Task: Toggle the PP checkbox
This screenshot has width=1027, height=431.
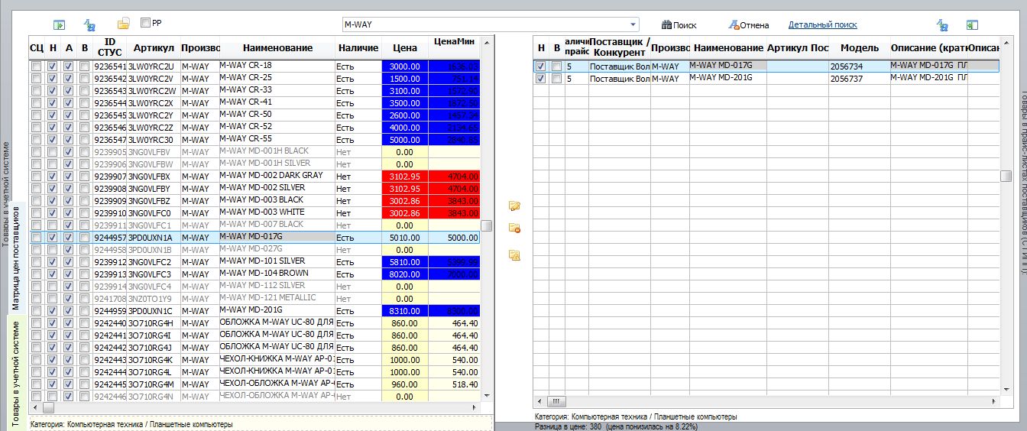Action: 145,24
